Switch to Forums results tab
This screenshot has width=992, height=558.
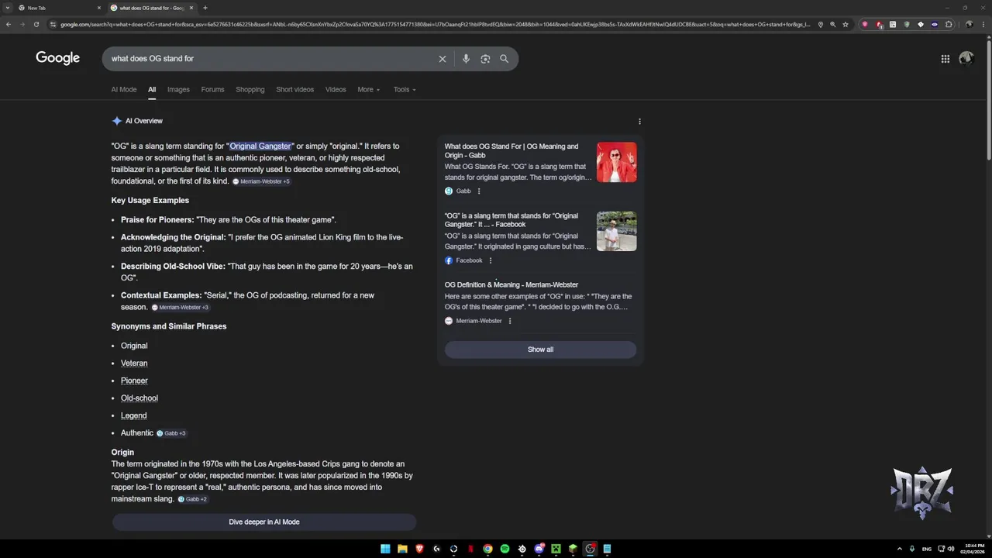tap(212, 89)
